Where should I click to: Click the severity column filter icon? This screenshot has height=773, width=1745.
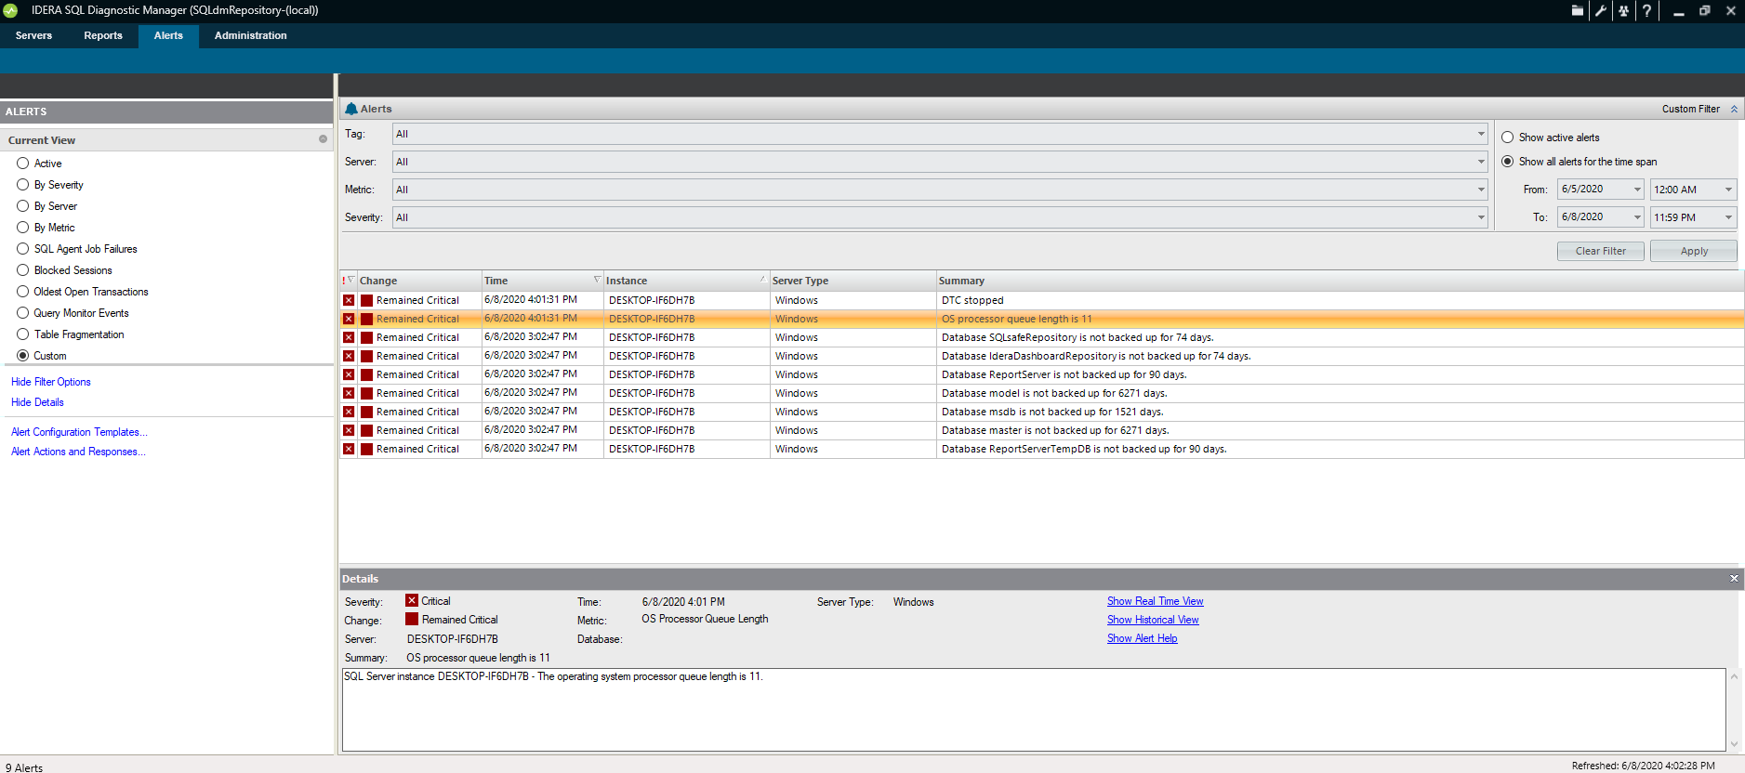click(x=350, y=280)
